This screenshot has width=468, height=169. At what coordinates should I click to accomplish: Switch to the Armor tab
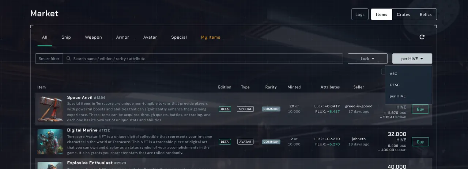pos(122,37)
